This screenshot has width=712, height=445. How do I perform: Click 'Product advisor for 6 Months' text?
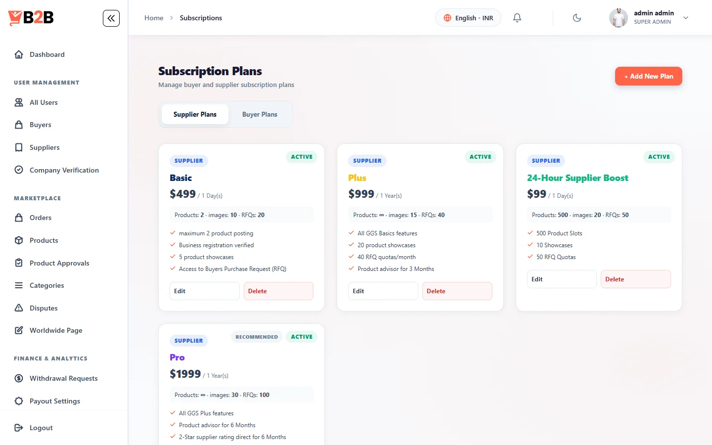[217, 425]
